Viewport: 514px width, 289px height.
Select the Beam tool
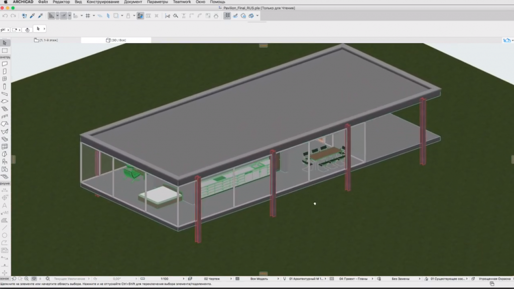click(5, 94)
